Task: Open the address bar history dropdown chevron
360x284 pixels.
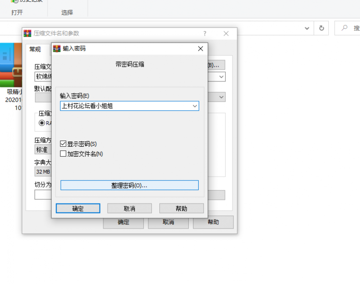Action: (x=307, y=28)
